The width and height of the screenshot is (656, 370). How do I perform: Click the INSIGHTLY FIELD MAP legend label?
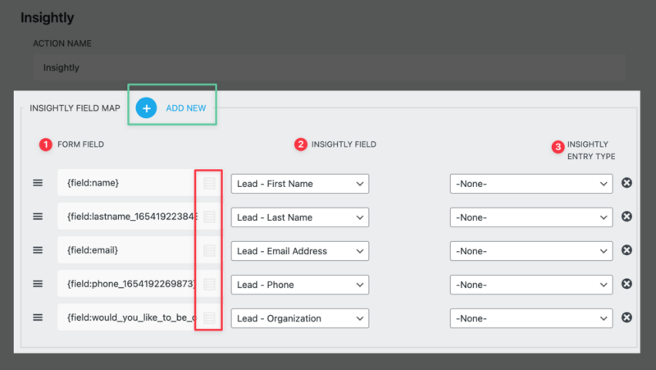point(75,108)
